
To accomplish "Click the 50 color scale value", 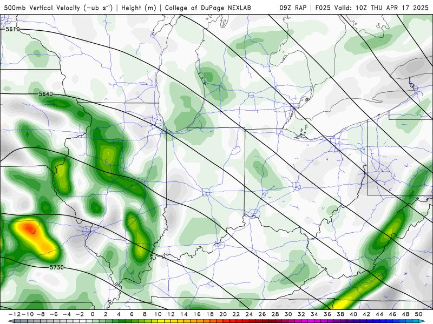I will click(418, 314).
